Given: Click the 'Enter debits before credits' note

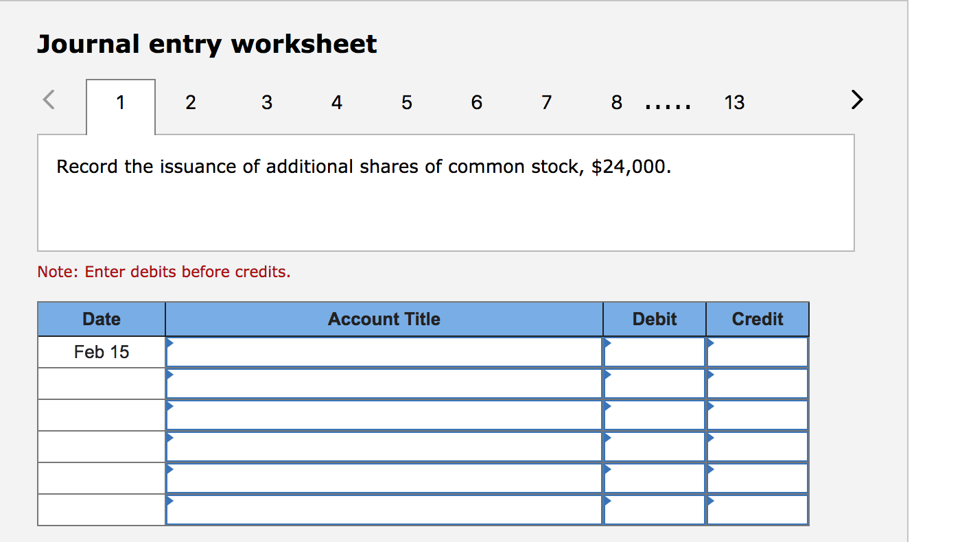Looking at the screenshot, I should pyautogui.click(x=164, y=272).
